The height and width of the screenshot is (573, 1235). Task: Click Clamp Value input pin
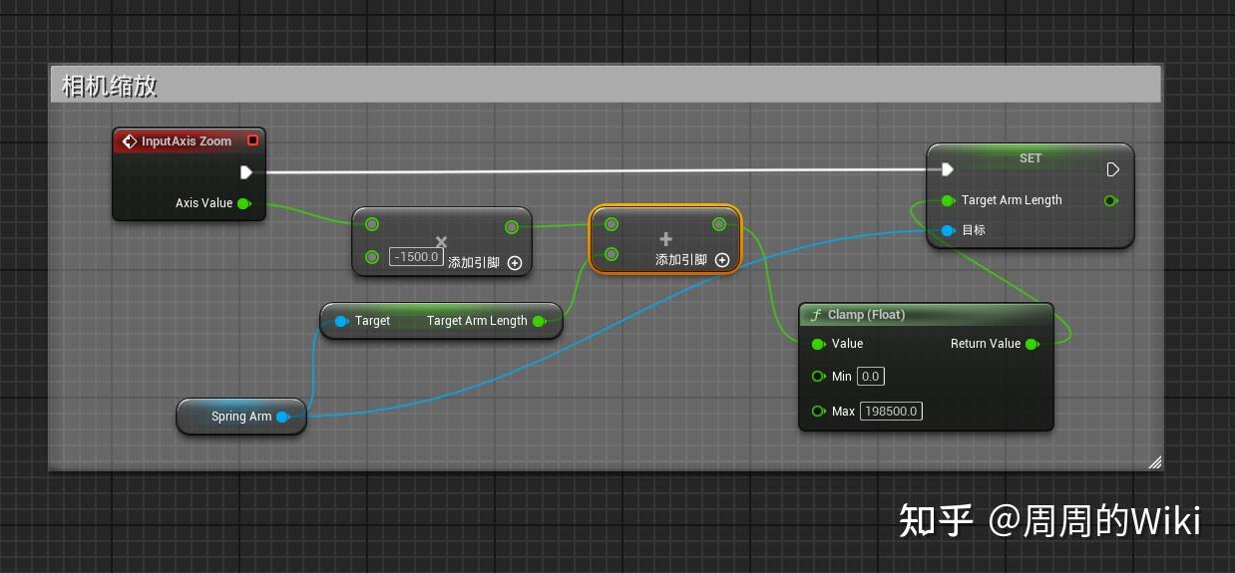tap(818, 344)
